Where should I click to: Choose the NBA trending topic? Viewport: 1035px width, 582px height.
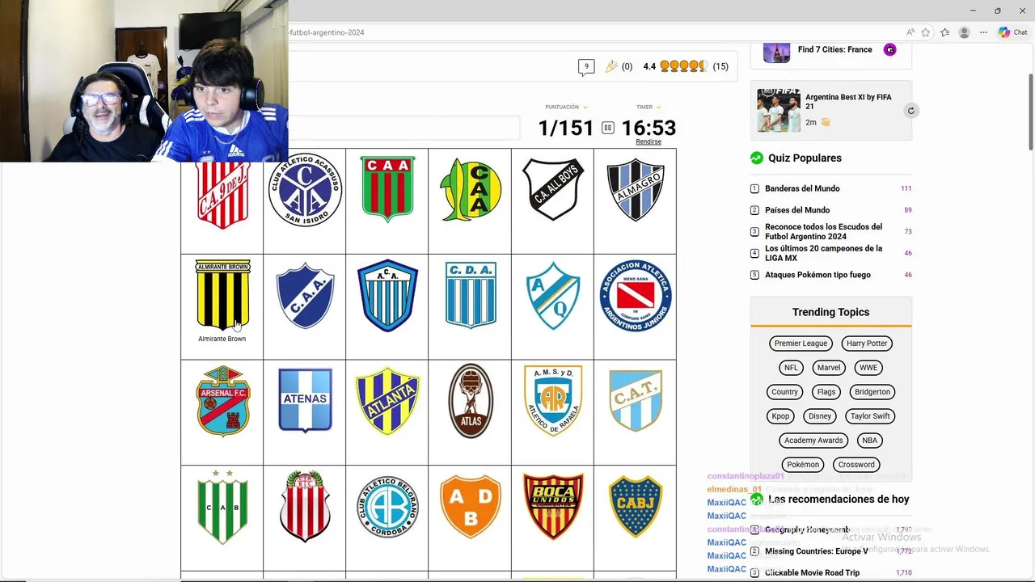(x=869, y=441)
